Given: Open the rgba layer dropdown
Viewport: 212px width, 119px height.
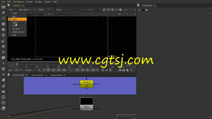Looking at the screenshot, I should (12, 10).
